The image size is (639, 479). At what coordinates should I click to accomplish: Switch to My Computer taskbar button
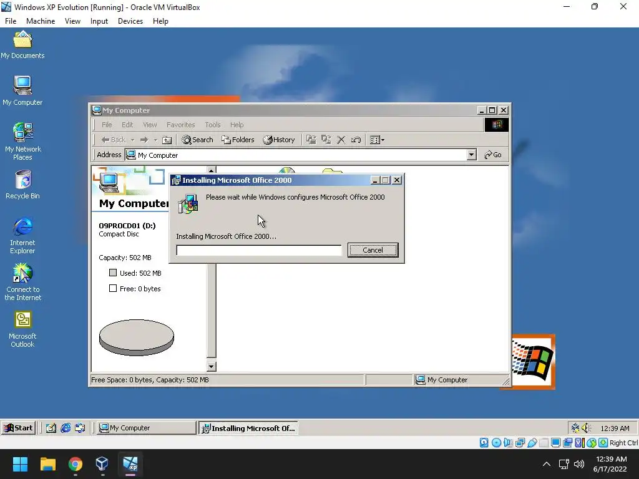tap(146, 428)
